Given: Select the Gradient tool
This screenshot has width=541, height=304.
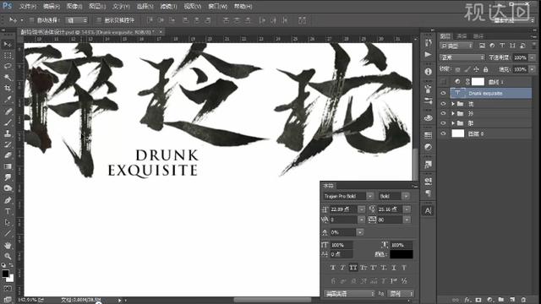Looking at the screenshot, I should 8,166.
